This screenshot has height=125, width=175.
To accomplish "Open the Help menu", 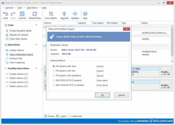I will click(44, 8).
